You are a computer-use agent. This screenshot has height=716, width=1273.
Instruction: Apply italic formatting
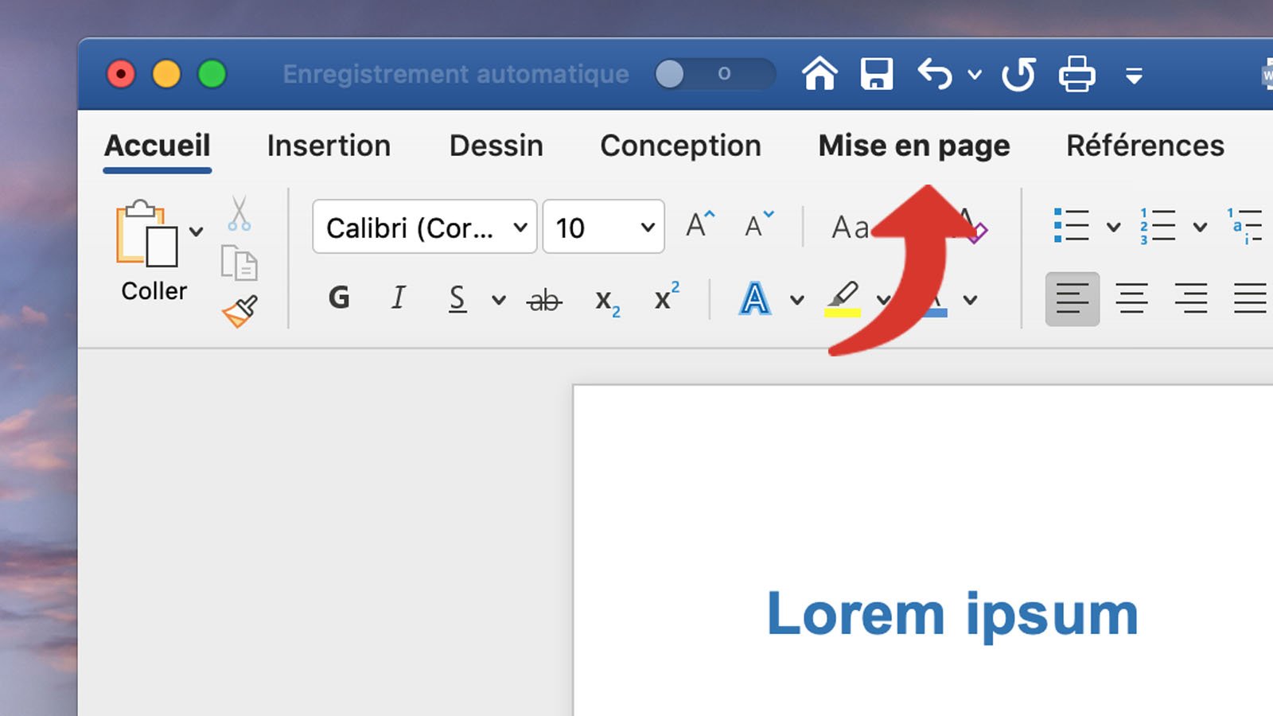(398, 298)
